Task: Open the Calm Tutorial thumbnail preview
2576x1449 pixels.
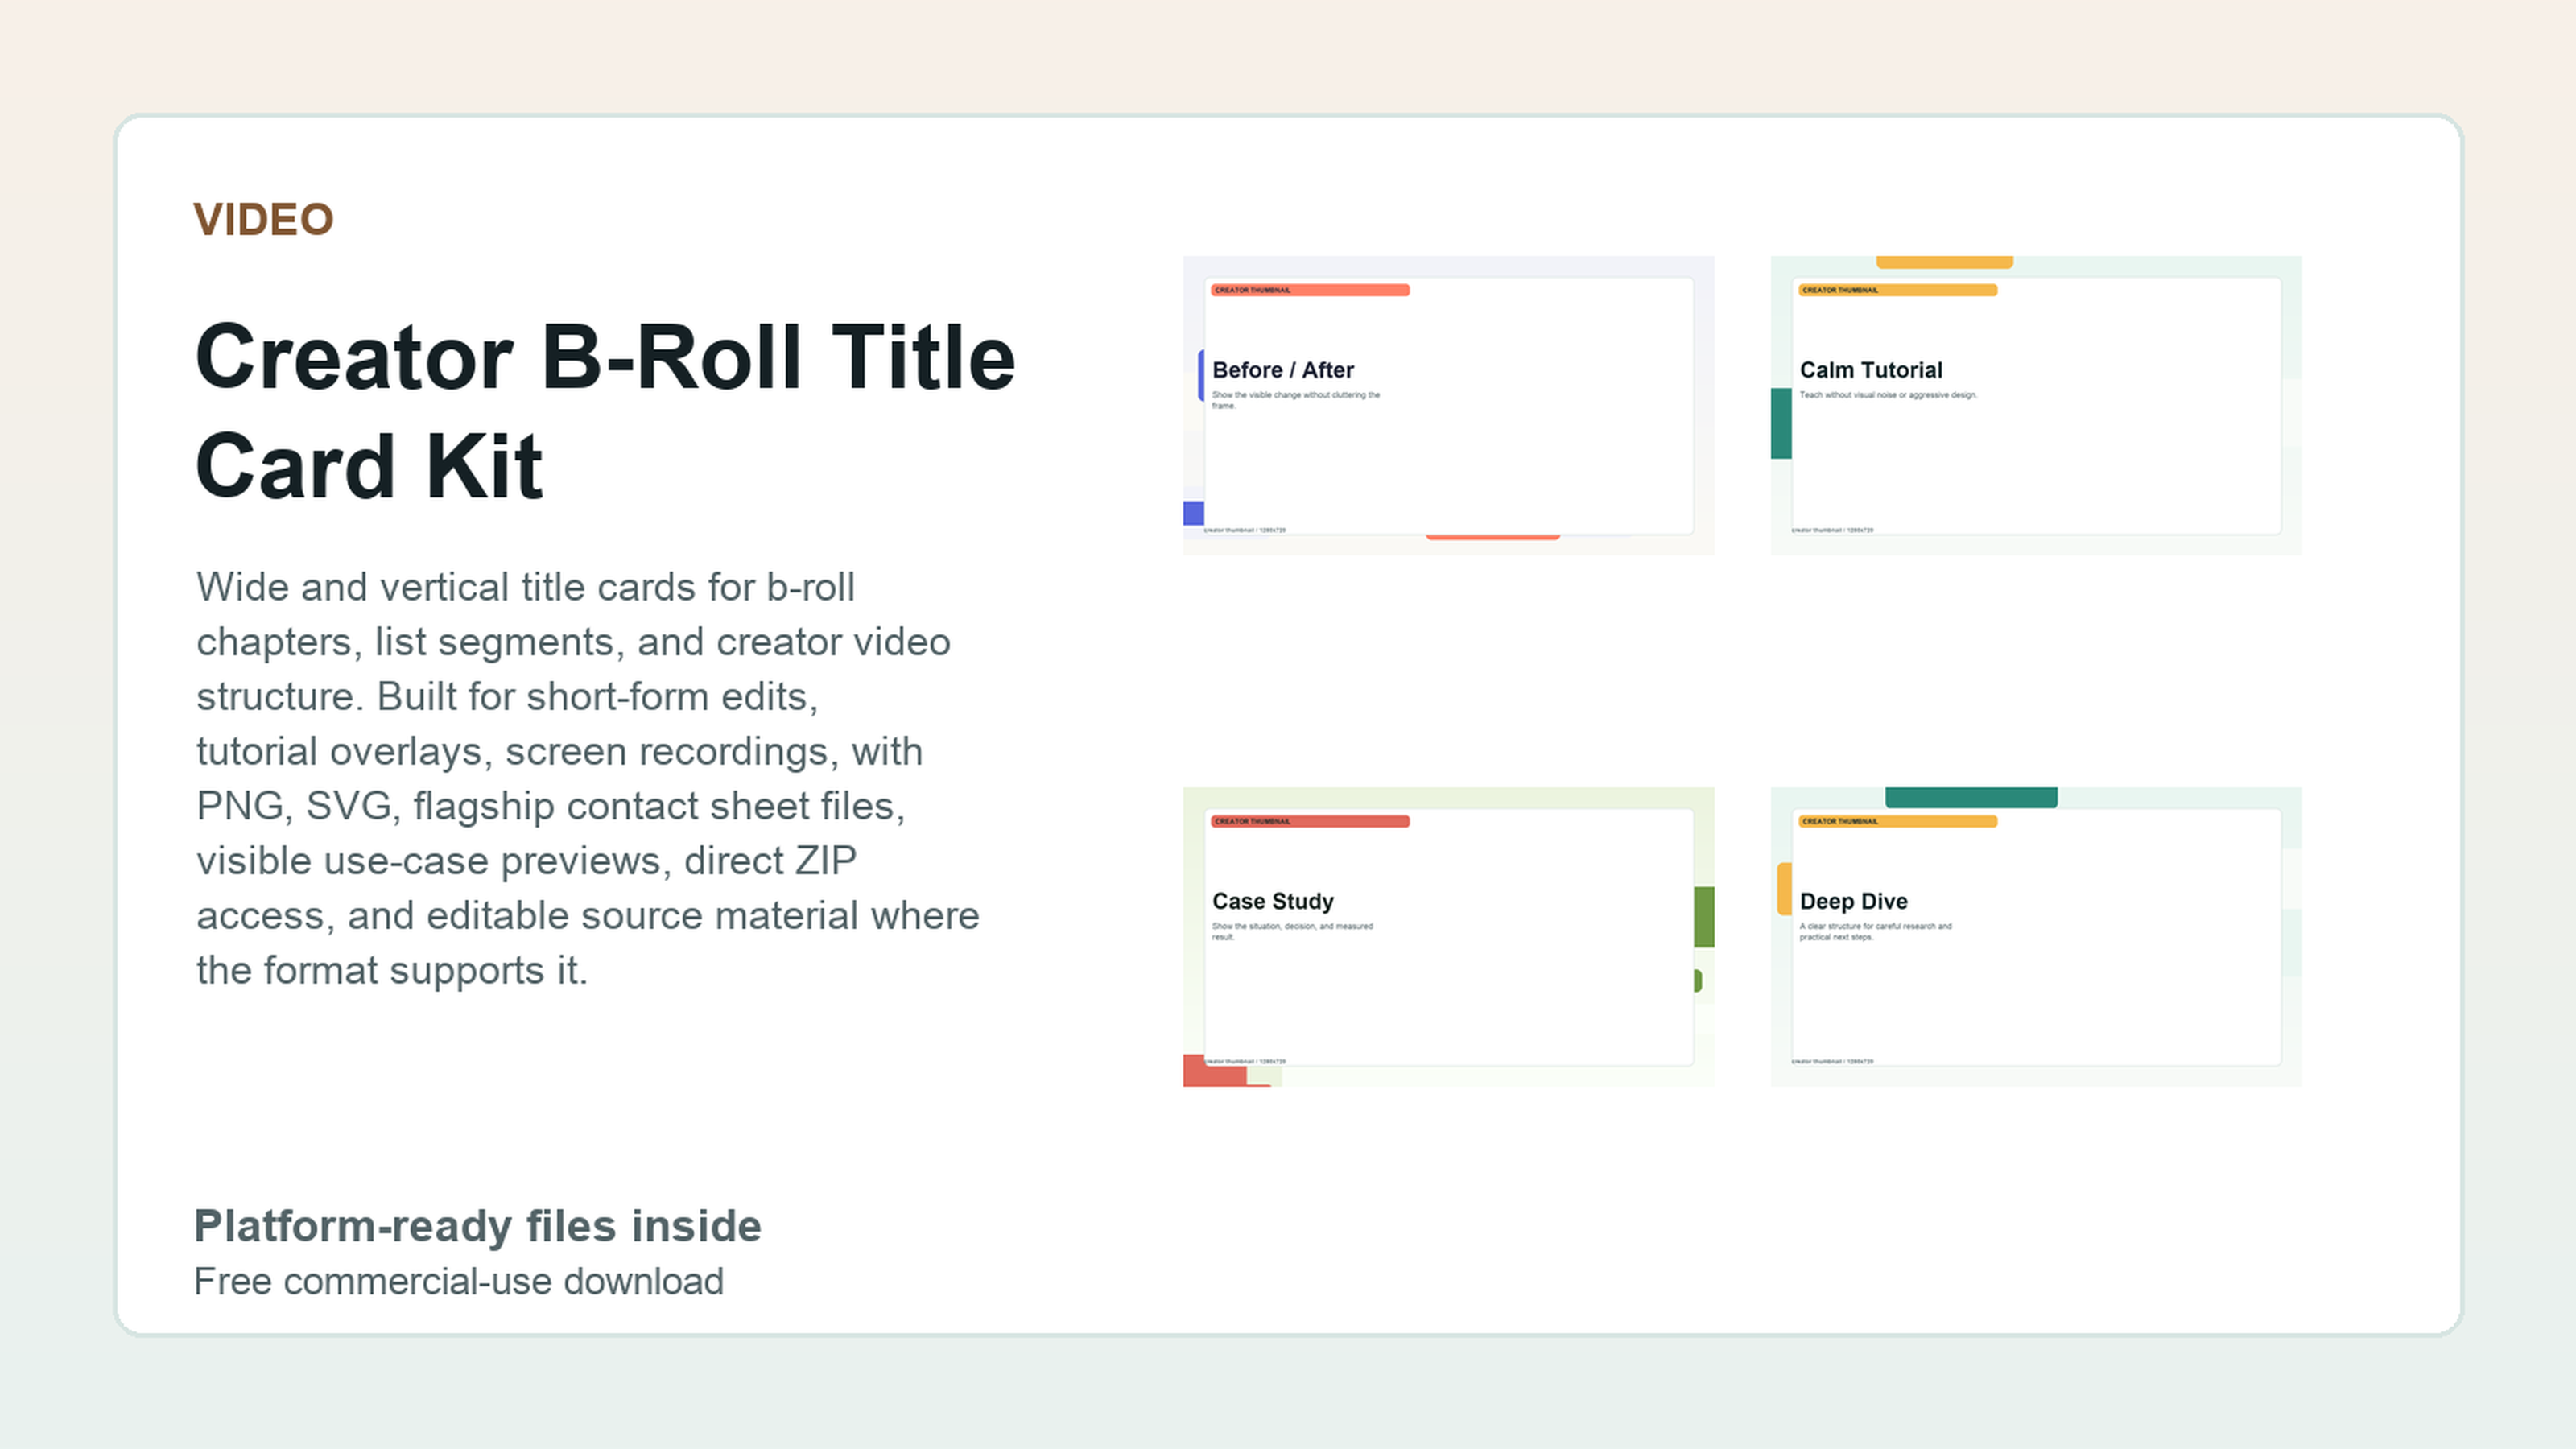Action: point(2036,405)
